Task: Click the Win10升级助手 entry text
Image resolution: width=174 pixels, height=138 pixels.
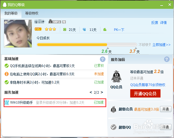Action: [21, 102]
